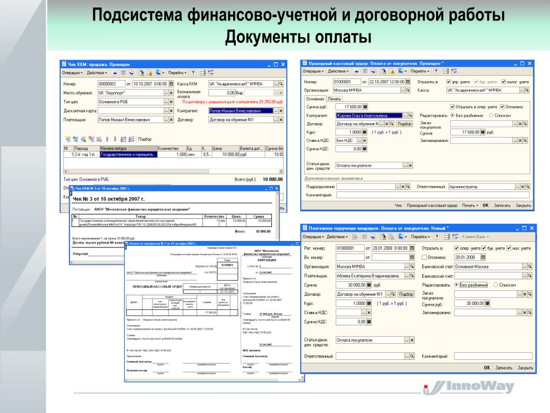
Task: Open the magnifier beside Основной Москва bank account
Action: point(530,267)
